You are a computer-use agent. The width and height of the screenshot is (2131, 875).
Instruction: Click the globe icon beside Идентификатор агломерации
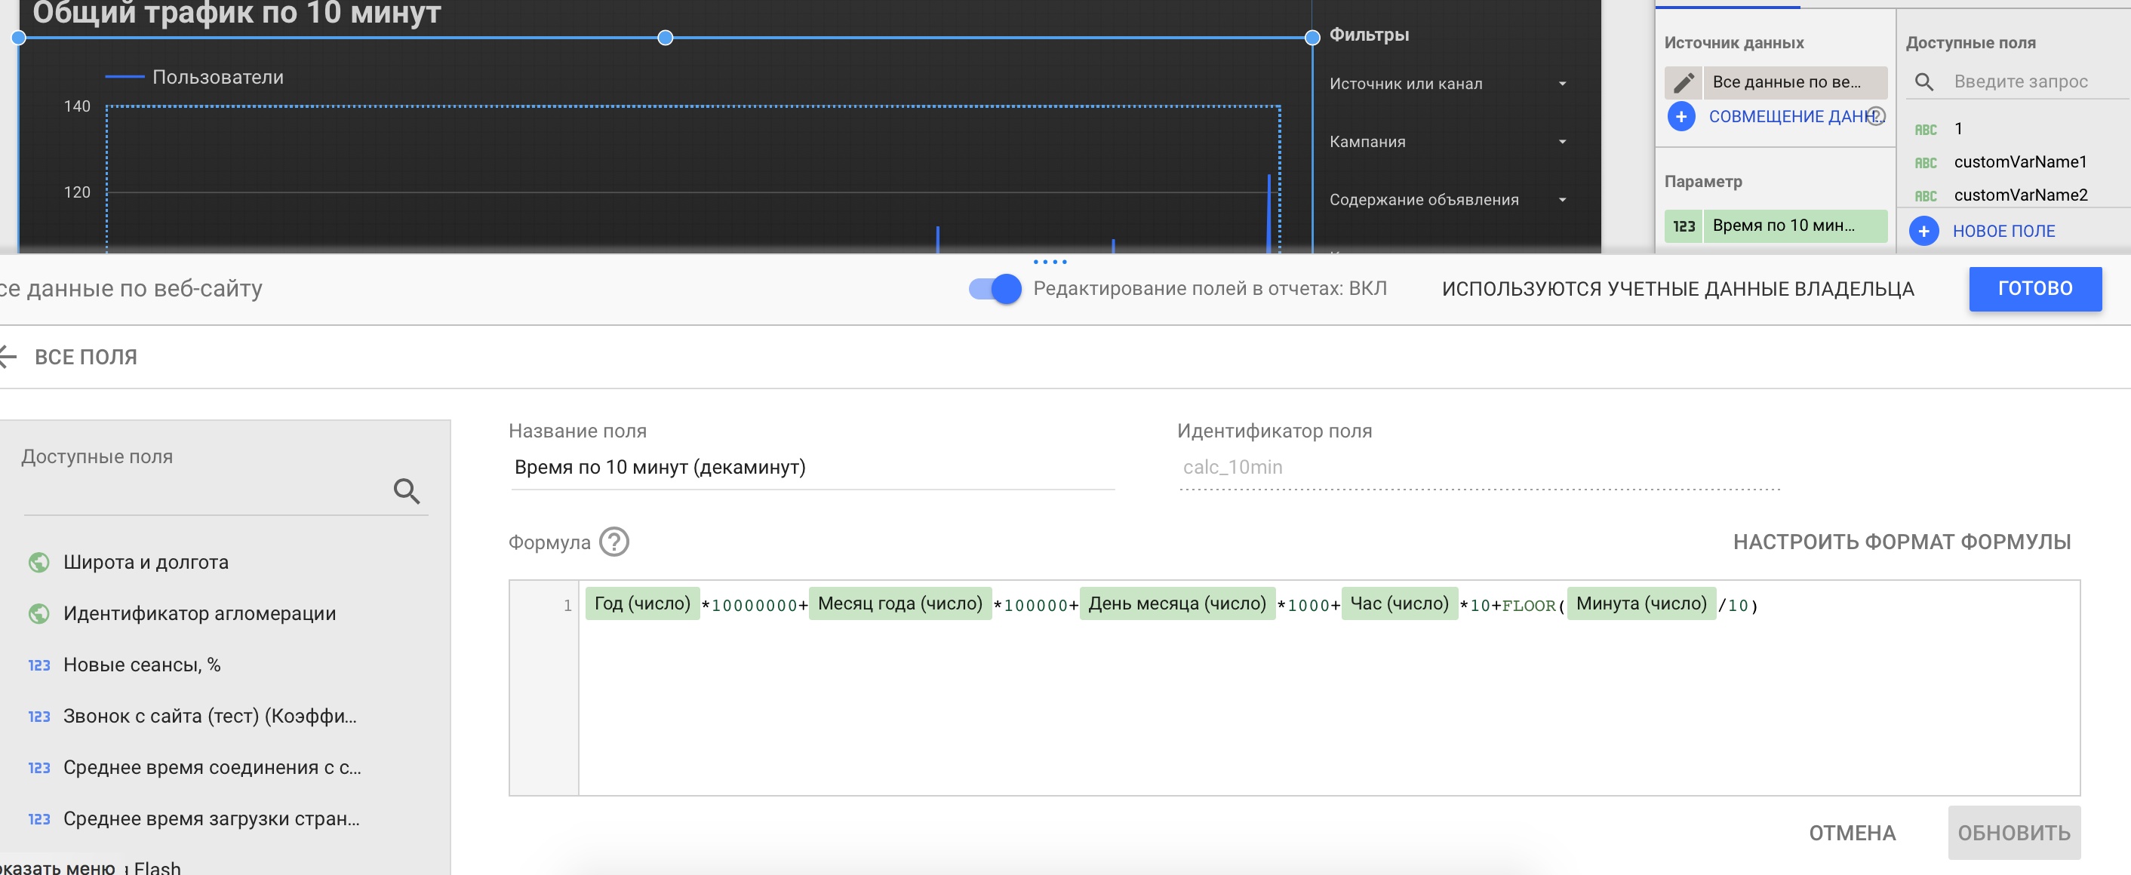(x=39, y=612)
